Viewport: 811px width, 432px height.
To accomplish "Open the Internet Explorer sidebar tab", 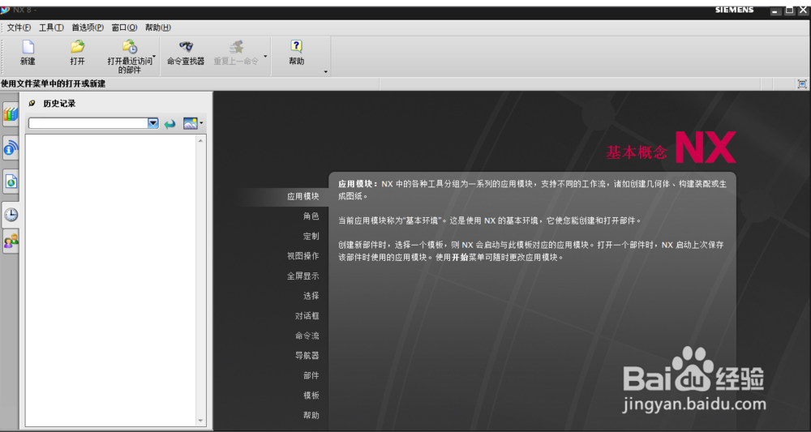I will tap(11, 182).
